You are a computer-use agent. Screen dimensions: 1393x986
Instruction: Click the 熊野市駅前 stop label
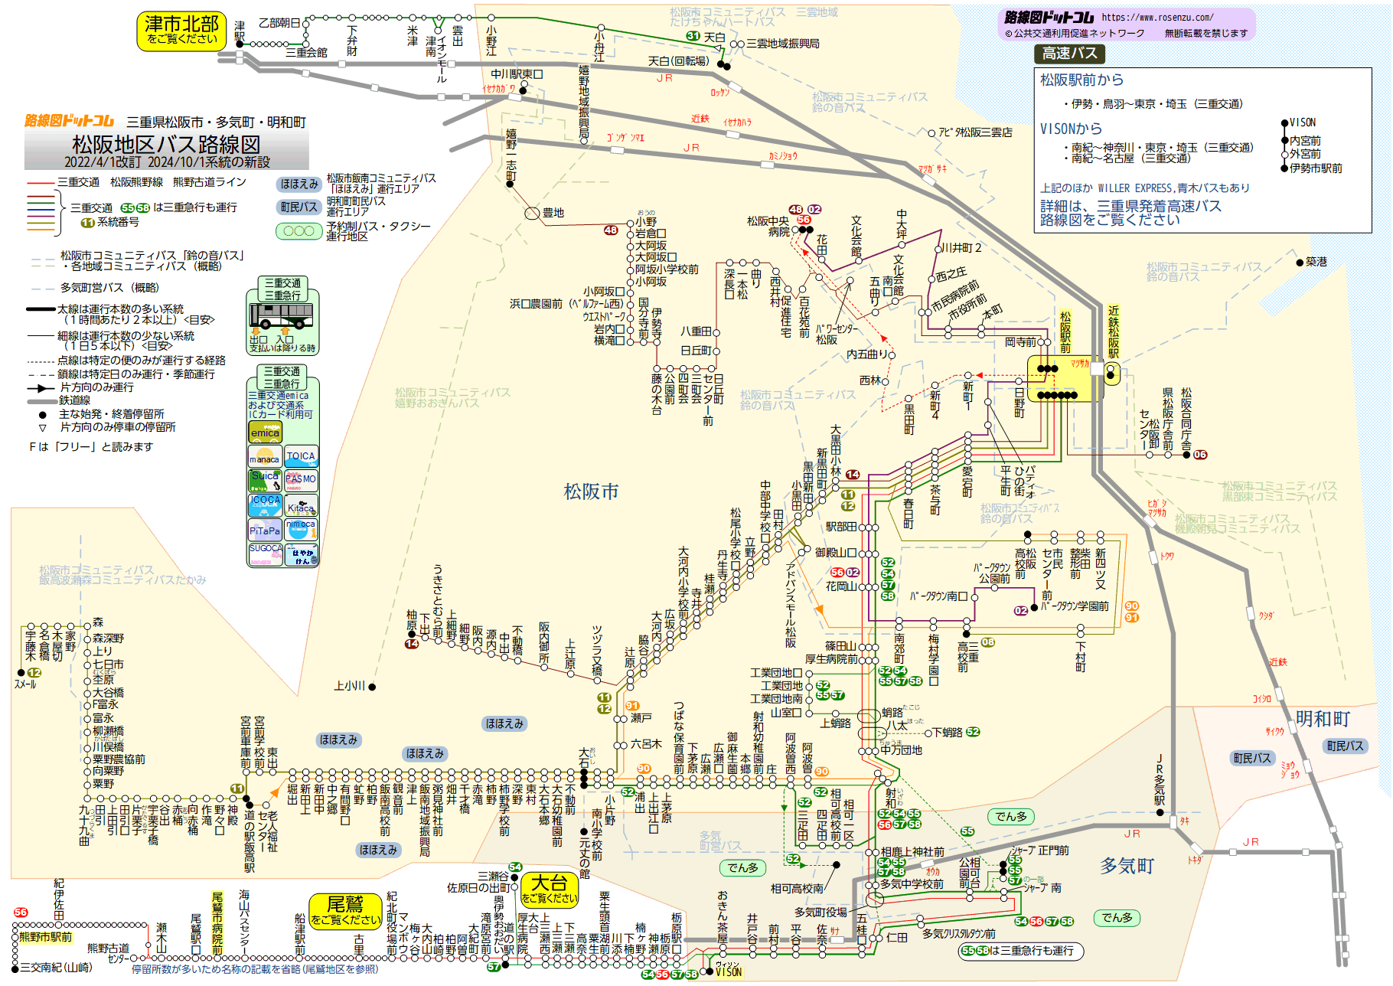click(x=46, y=937)
